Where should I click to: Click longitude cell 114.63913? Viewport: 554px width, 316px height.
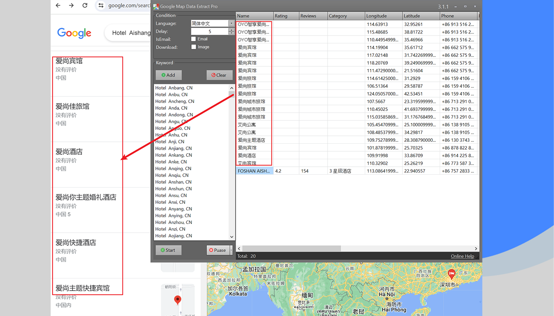pyautogui.click(x=383, y=24)
